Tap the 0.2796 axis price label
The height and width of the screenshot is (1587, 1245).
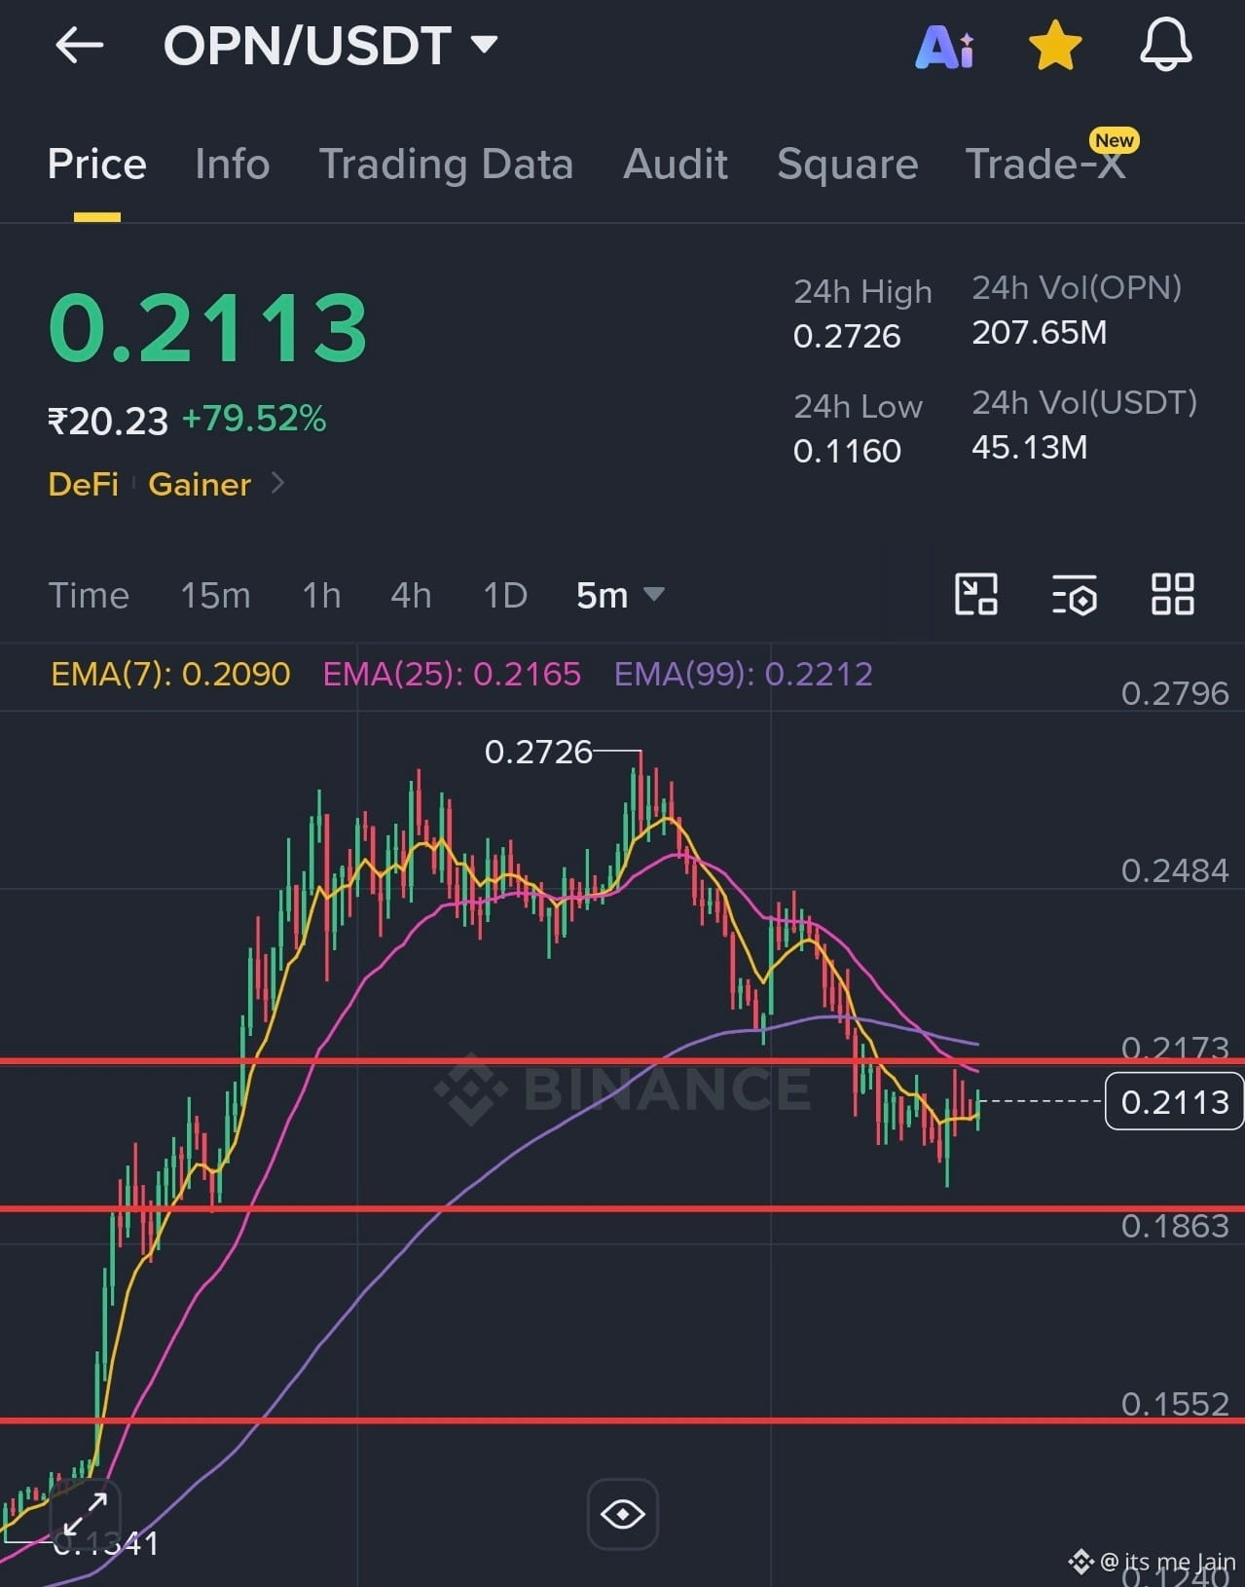1175,693
